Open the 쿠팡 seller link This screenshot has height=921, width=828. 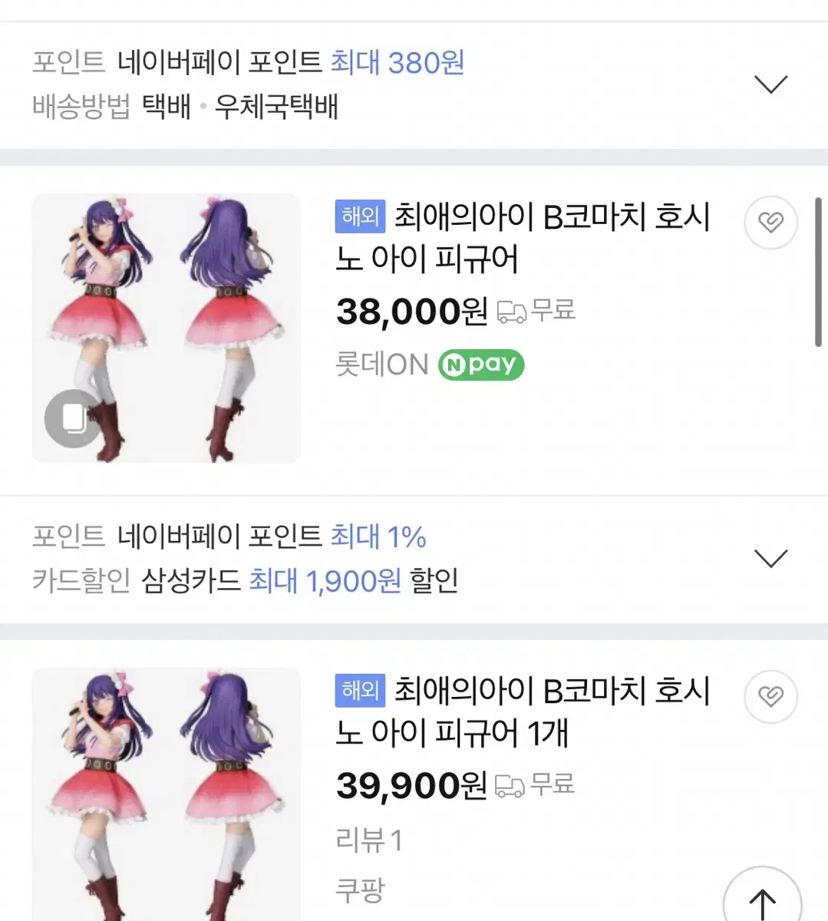pos(360,890)
